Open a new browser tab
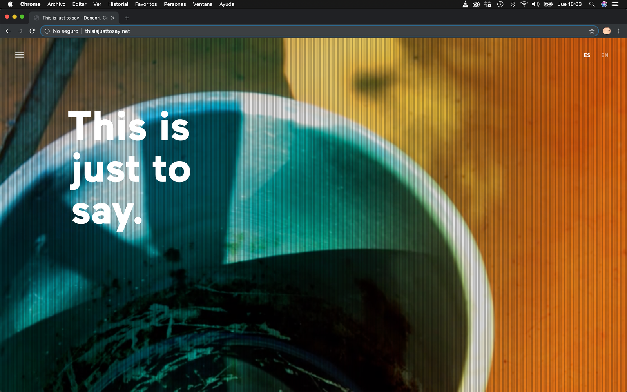627x392 pixels. pyautogui.click(x=127, y=18)
